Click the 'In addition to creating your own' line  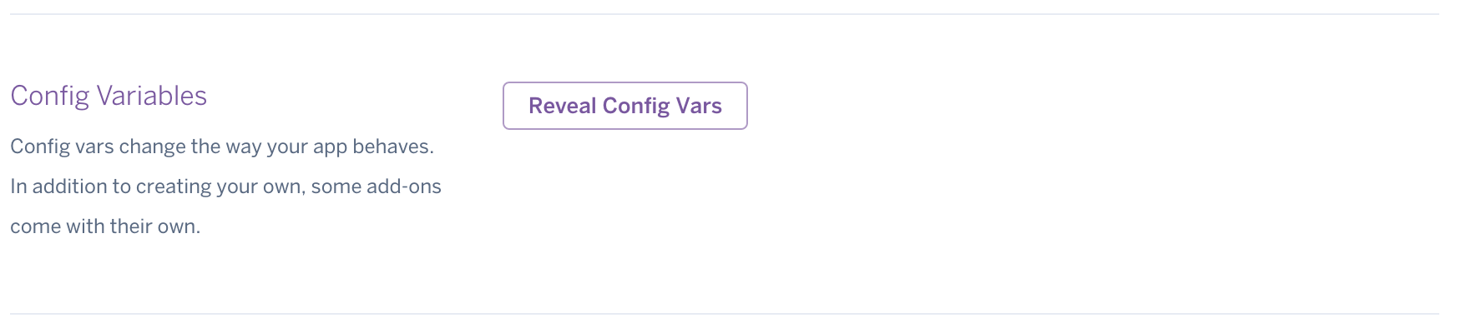[x=225, y=186]
